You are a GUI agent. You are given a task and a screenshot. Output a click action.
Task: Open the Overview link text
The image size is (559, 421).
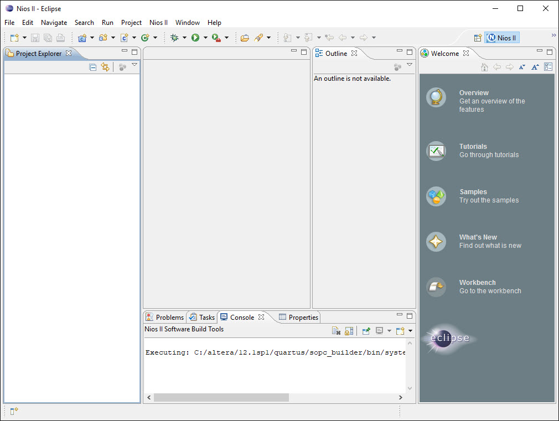pos(474,93)
